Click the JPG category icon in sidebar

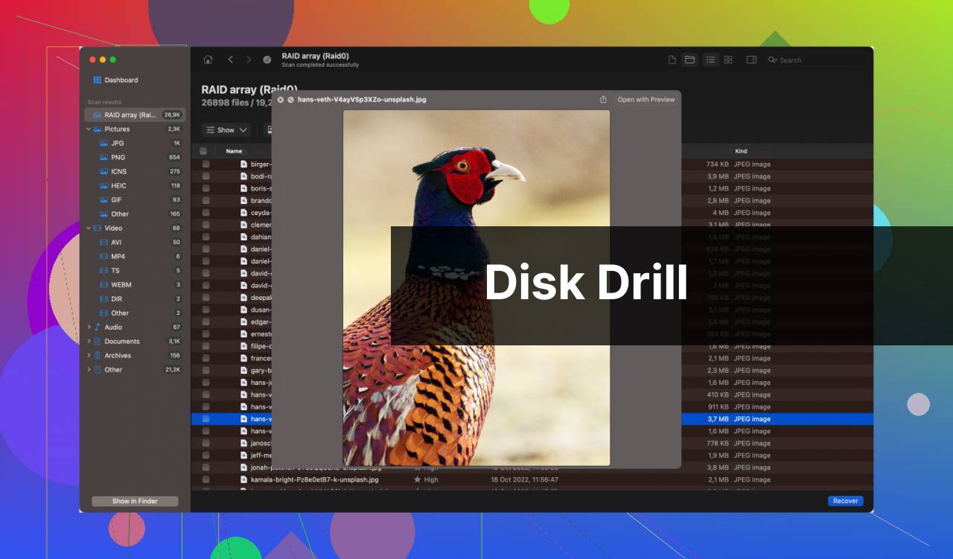tap(104, 143)
